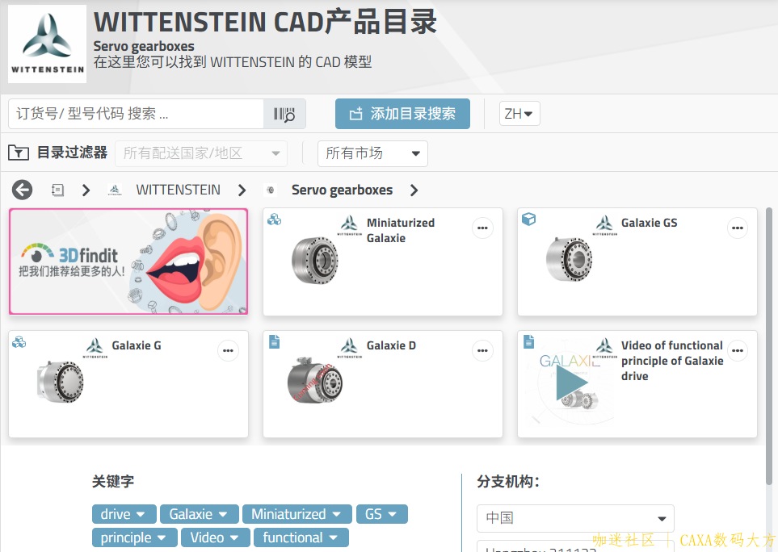Click the assembly type icon on Galaxie G
Image resolution: width=778 pixels, height=552 pixels.
pos(19,341)
